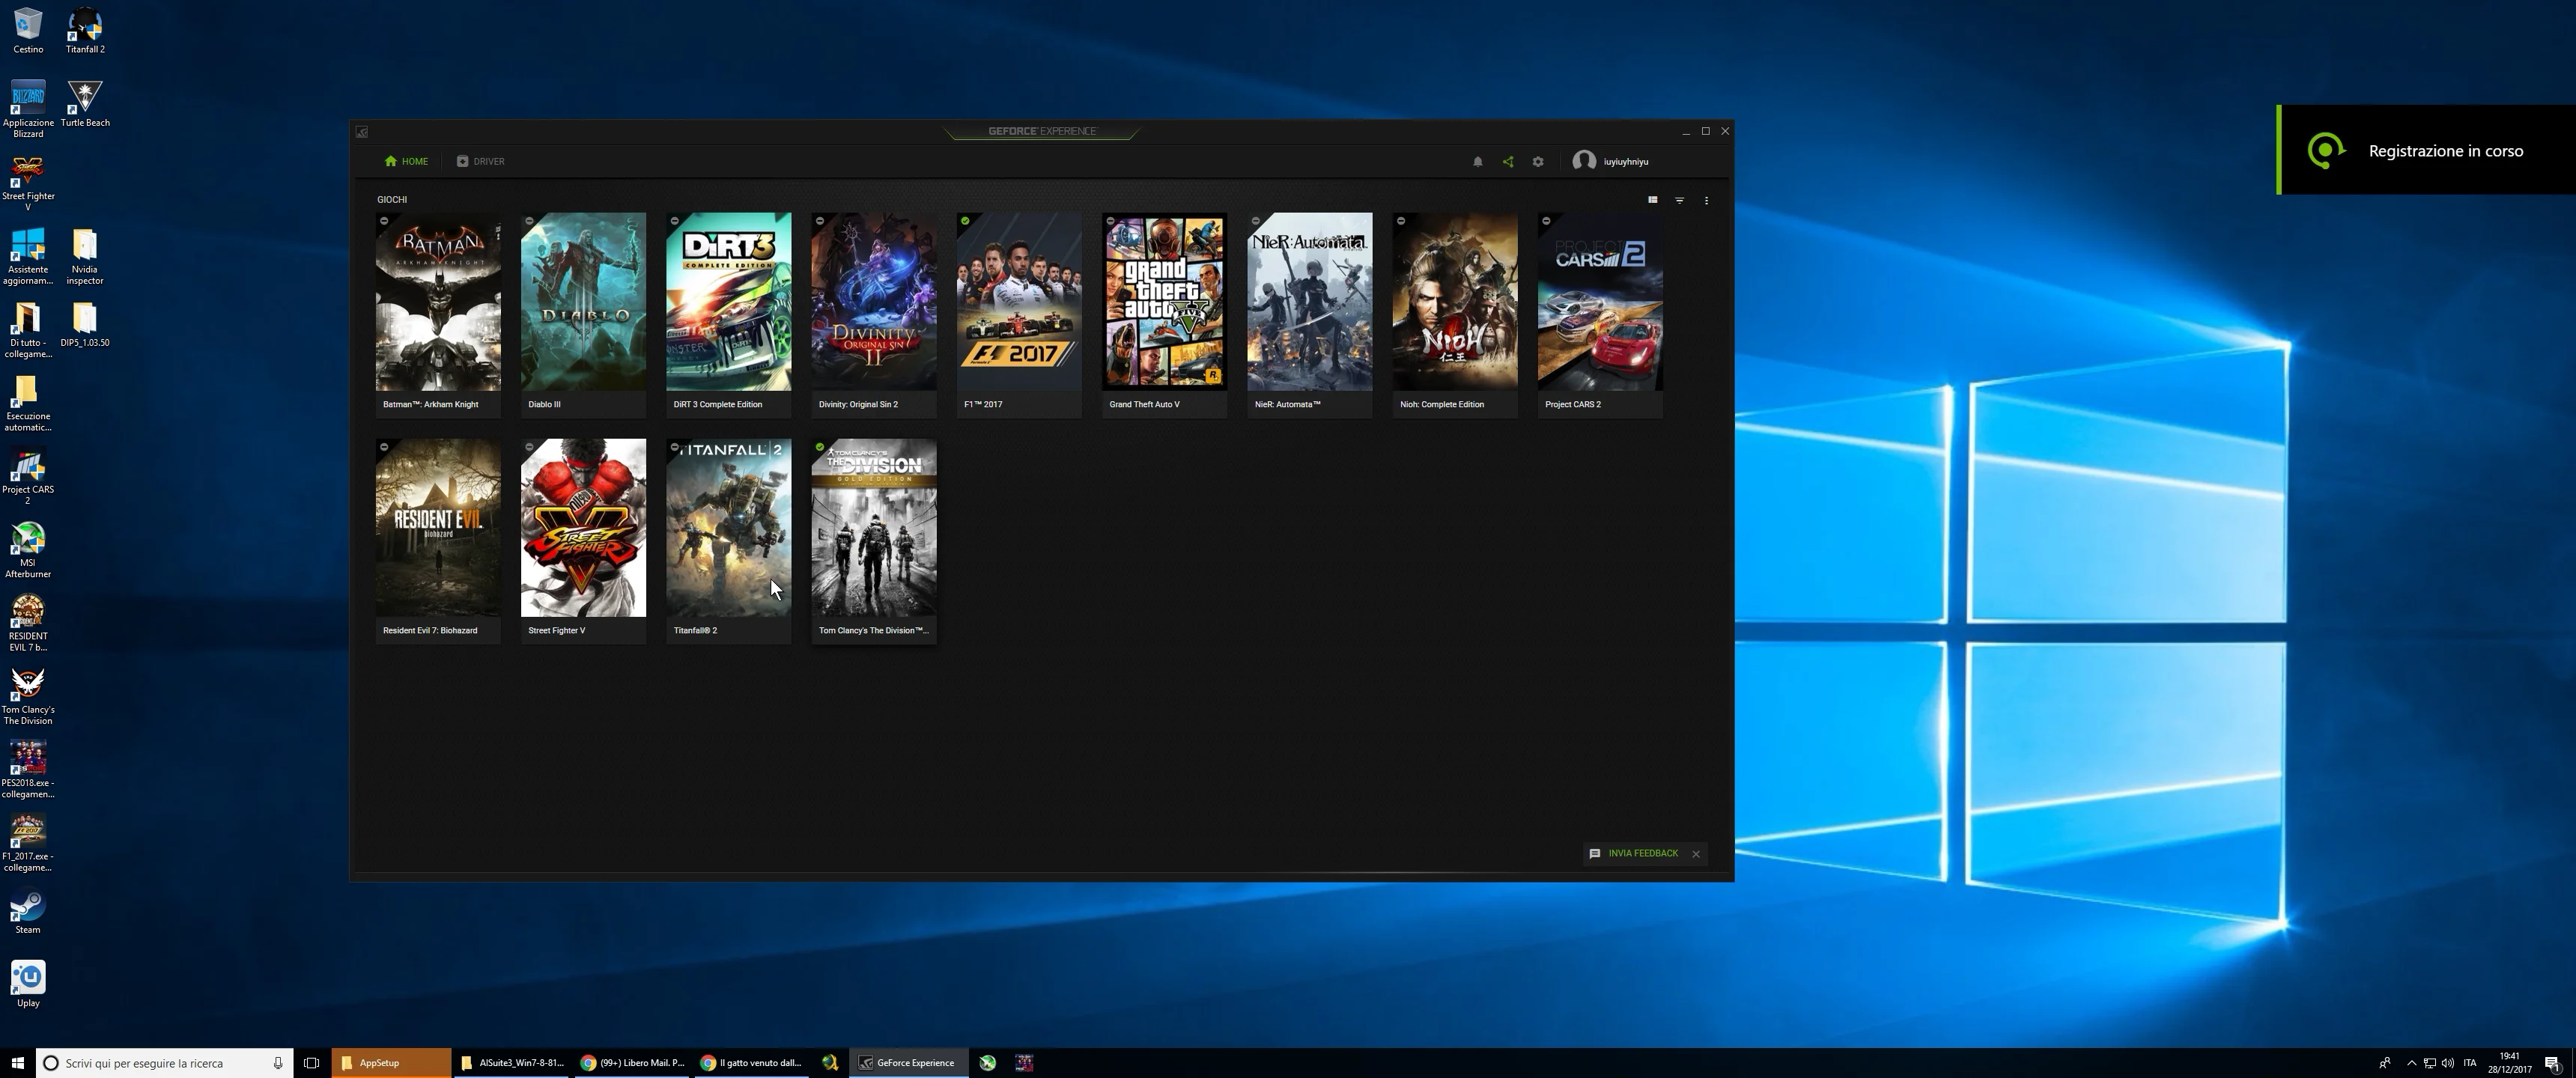Click the Steam desktop shortcut
Image resolution: width=2576 pixels, height=1078 pixels.
point(28,907)
